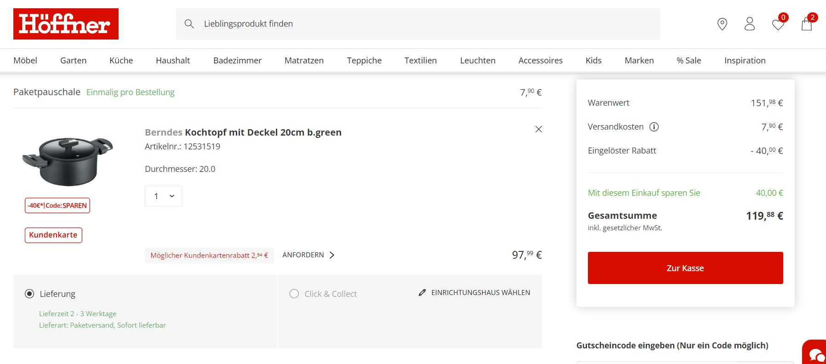Click the Kundenkarte badge button

pyautogui.click(x=53, y=235)
